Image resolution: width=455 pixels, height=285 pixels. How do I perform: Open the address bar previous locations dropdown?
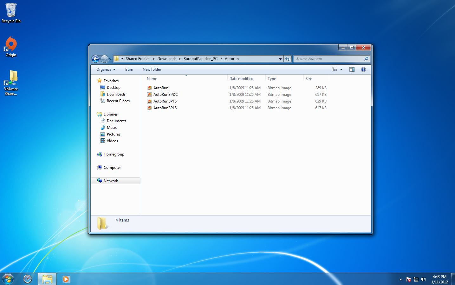pos(280,59)
